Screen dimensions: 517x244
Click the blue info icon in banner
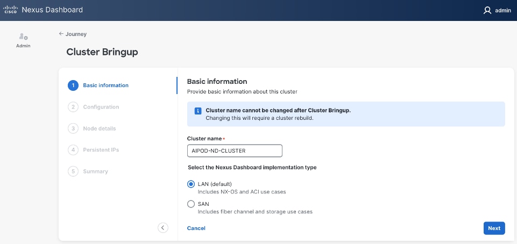(x=198, y=111)
